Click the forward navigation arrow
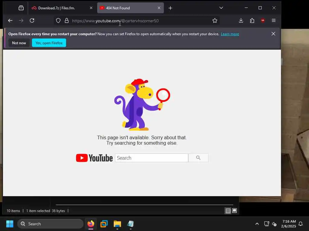The width and height of the screenshot is (309, 231). coord(21,20)
